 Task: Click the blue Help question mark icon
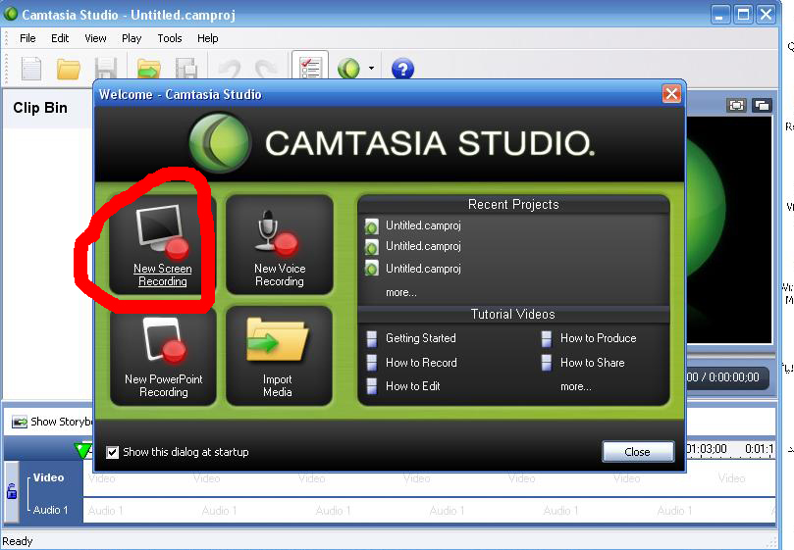pyautogui.click(x=402, y=69)
